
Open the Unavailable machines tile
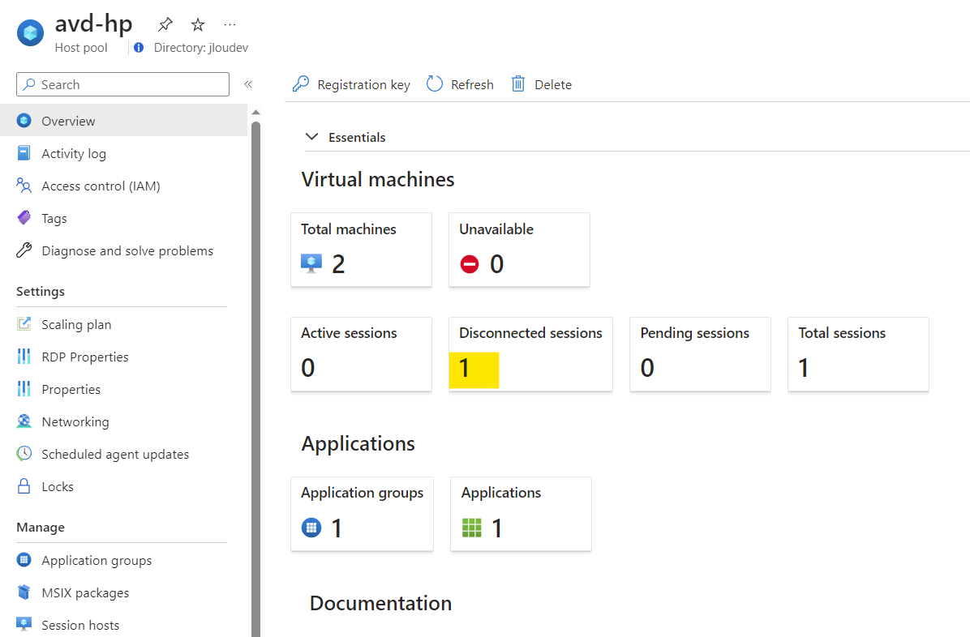click(519, 250)
